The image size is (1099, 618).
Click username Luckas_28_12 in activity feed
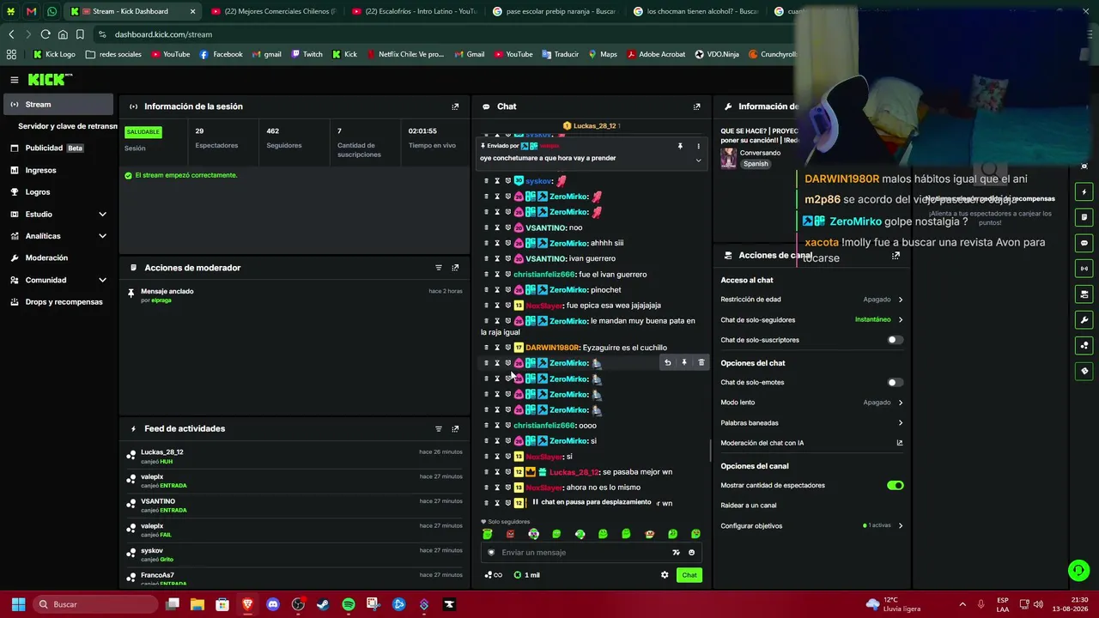162,452
